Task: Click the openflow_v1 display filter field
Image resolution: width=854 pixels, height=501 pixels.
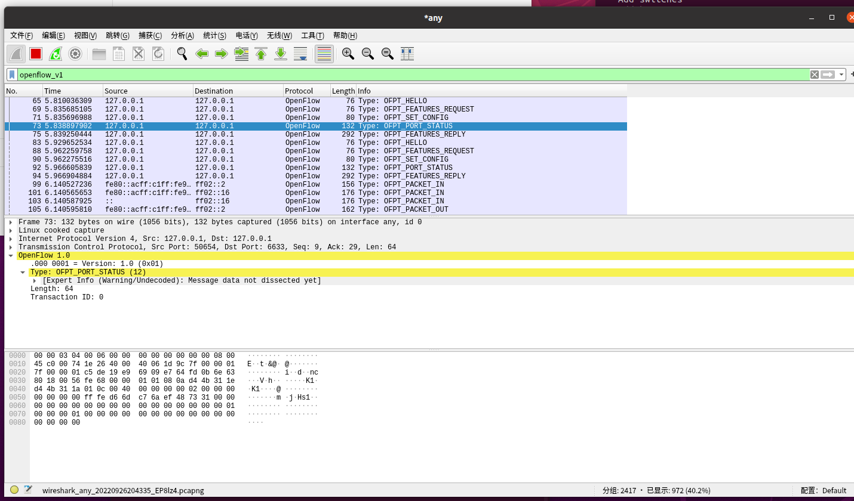Action: tap(413, 75)
